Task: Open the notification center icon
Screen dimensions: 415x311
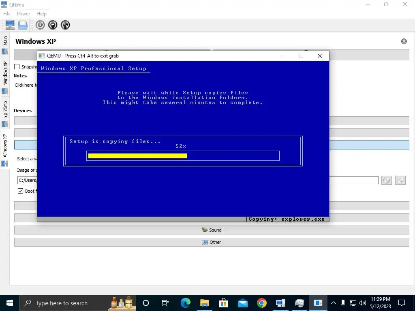Action: (402, 303)
